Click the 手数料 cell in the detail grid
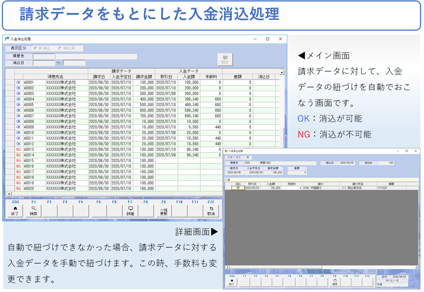The height and width of the screenshot is (292, 424). click(292, 188)
